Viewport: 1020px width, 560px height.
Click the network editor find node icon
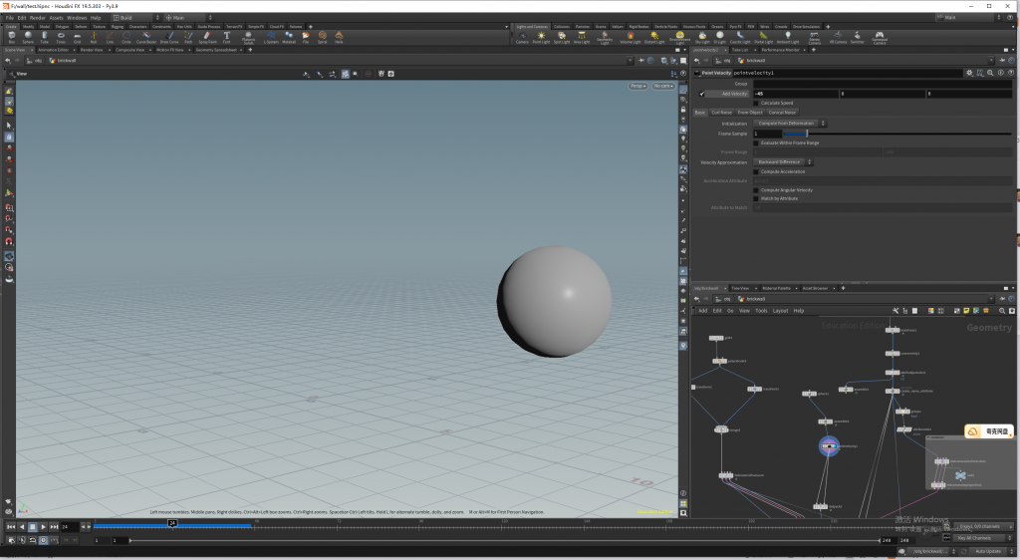[x=1002, y=311]
